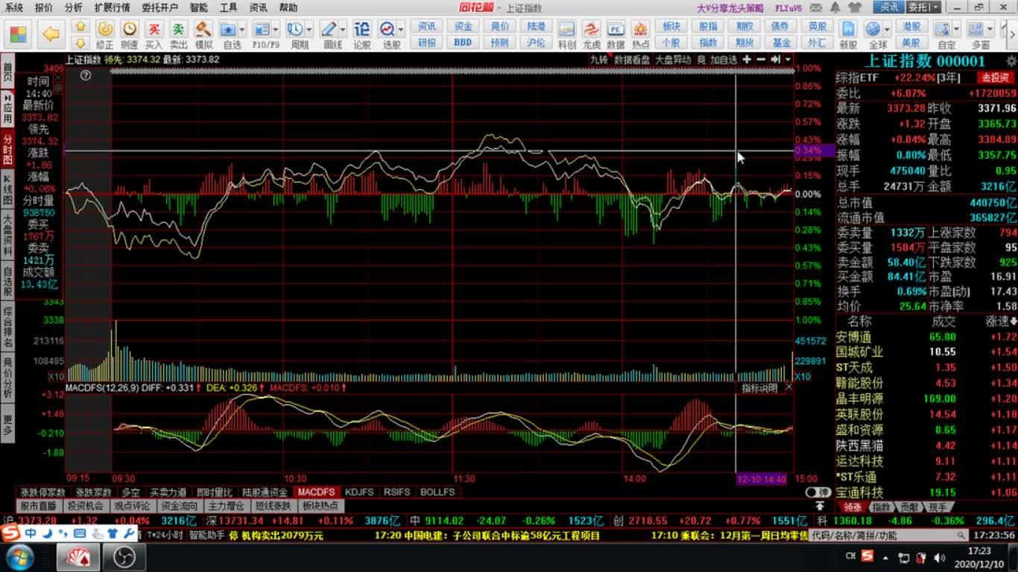1018x572 pixels.
Task: Expand the F10/F9 dropdown arrow
Action: click(x=276, y=30)
